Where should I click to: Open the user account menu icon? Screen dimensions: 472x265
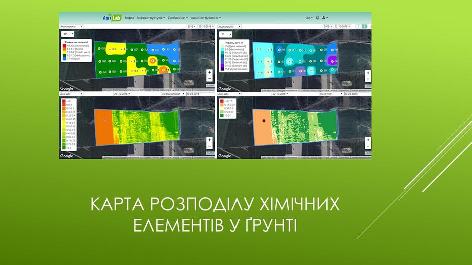point(325,18)
